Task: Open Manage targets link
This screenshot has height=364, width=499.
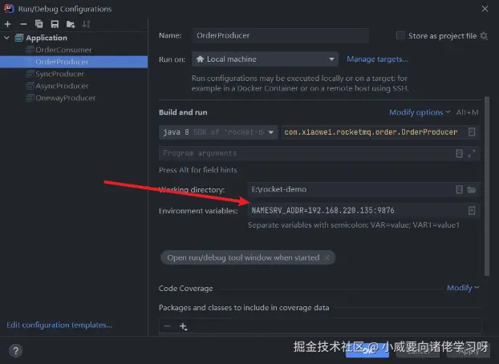Action: pos(377,59)
